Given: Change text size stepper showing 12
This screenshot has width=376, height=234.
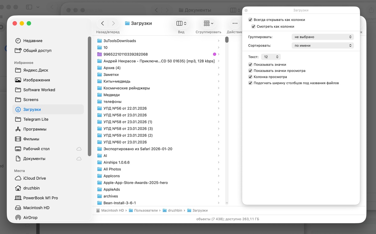Looking at the screenshot, I should click(x=271, y=57).
